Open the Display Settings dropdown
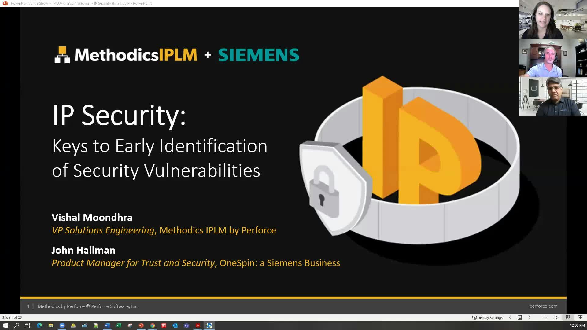The height and width of the screenshot is (330, 587). (487, 317)
